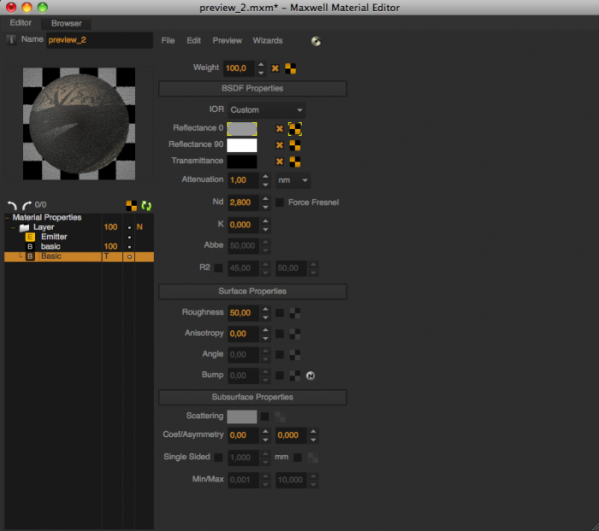This screenshot has height=531, width=599.
Task: Select the Emitter row in the tree
Action: tap(79, 237)
